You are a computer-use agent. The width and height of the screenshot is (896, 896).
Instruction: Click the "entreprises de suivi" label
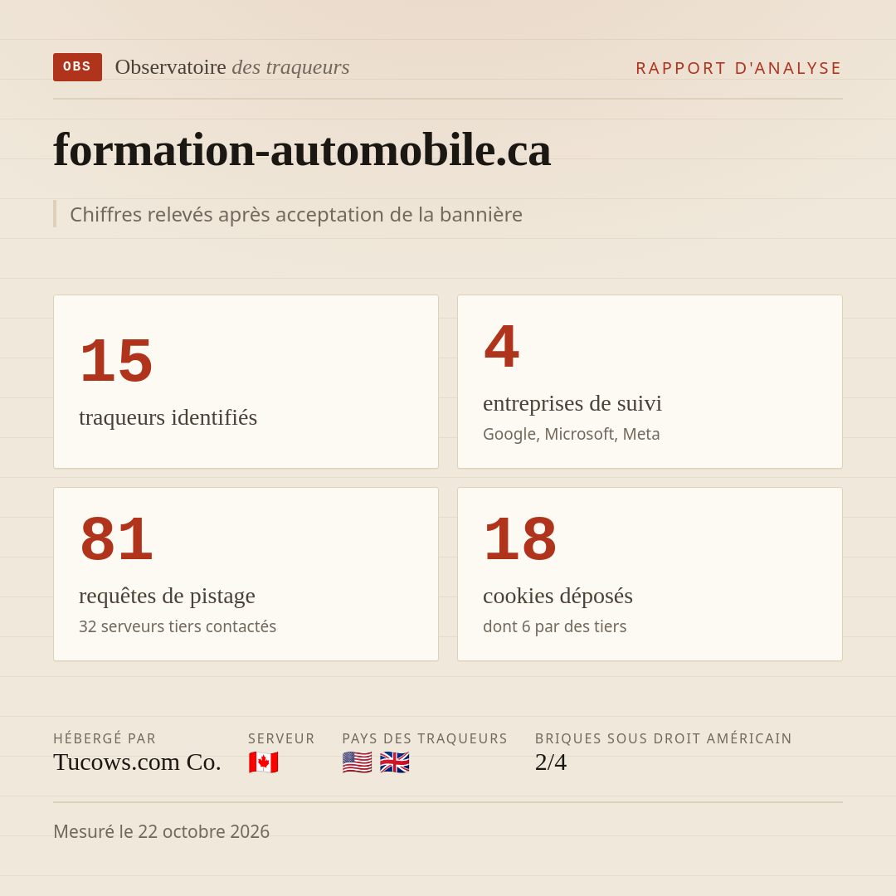pyautogui.click(x=572, y=403)
